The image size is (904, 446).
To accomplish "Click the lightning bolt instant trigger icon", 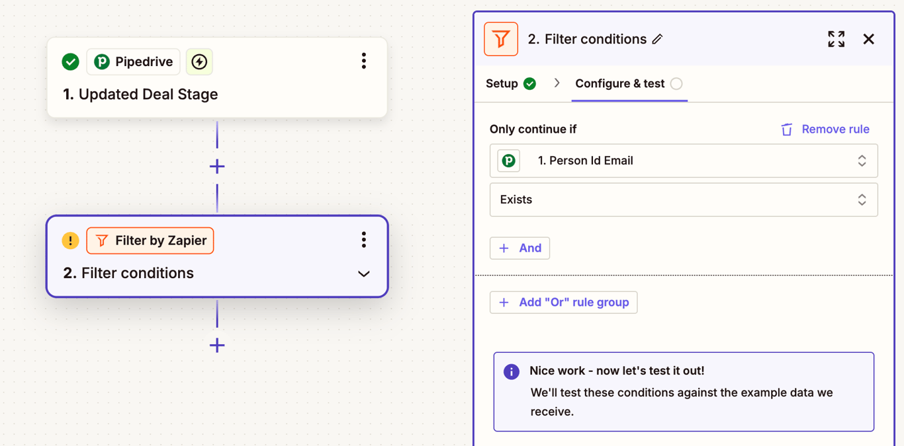I will 199,62.
